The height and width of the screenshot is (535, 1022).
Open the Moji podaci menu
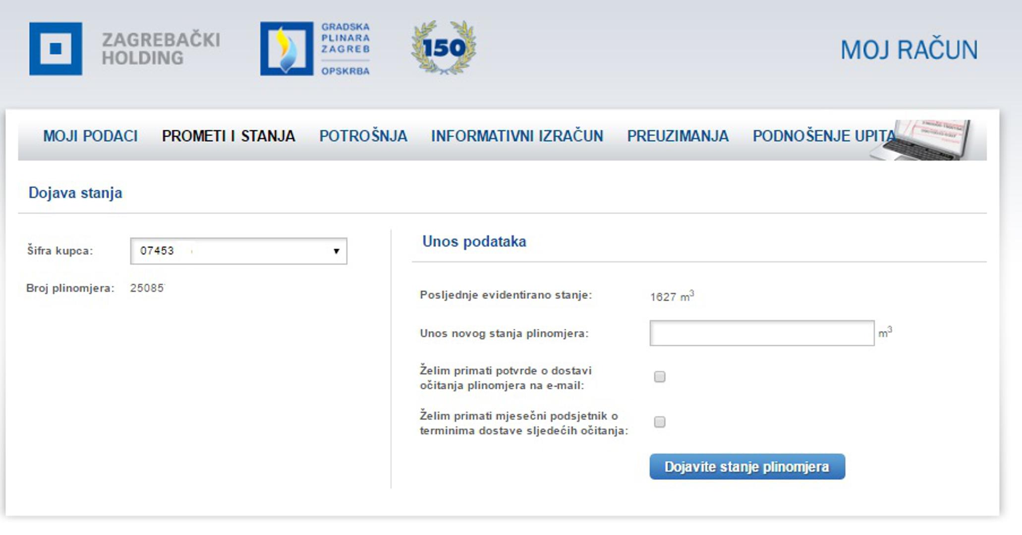(x=90, y=136)
